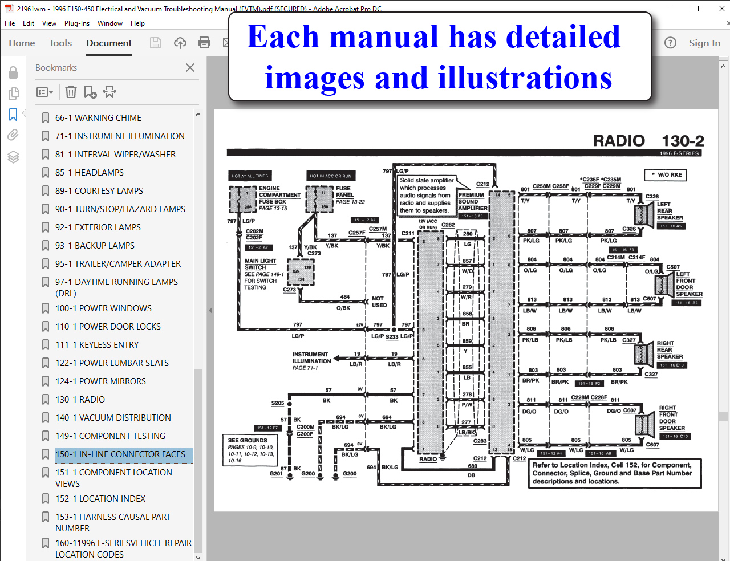Open bookmark 160-1 VEHICLE REPAIR LOCATION CODES
This screenshot has width=730, height=561.
pyautogui.click(x=123, y=549)
